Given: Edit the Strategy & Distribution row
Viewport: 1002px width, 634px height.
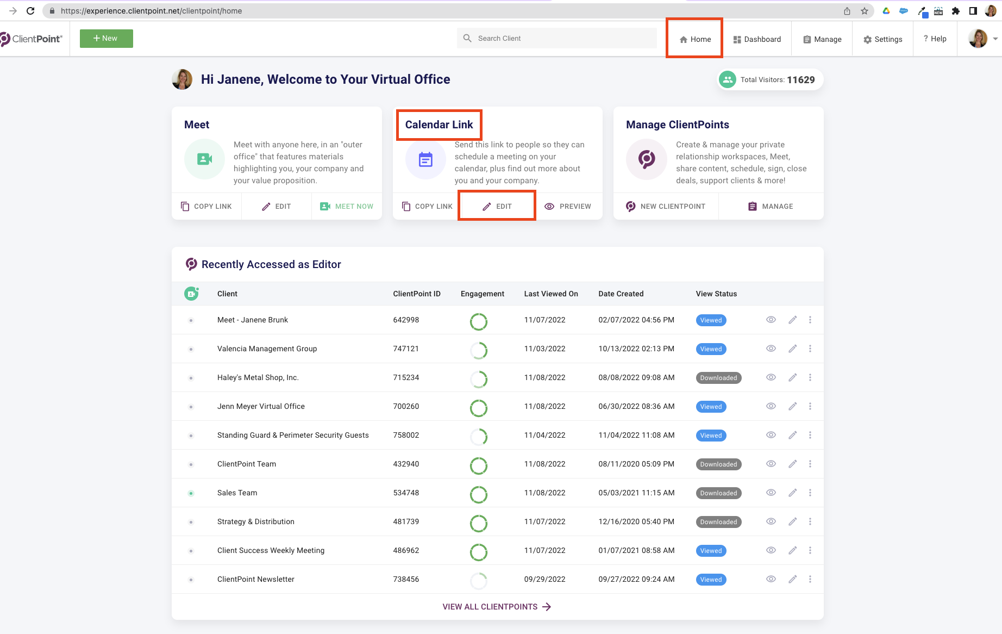Looking at the screenshot, I should tap(793, 521).
